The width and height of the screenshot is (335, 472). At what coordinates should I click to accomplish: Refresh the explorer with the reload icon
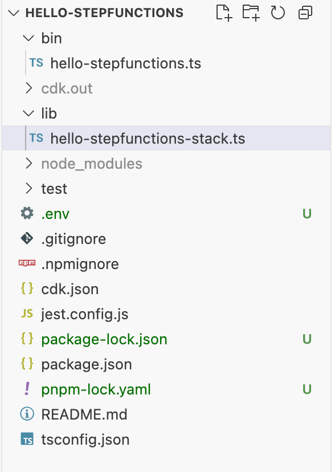pyautogui.click(x=277, y=13)
